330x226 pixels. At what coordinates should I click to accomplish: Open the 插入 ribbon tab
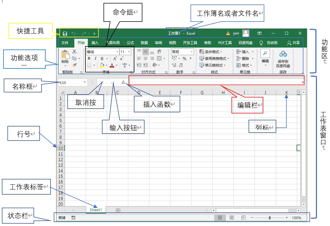(95, 43)
